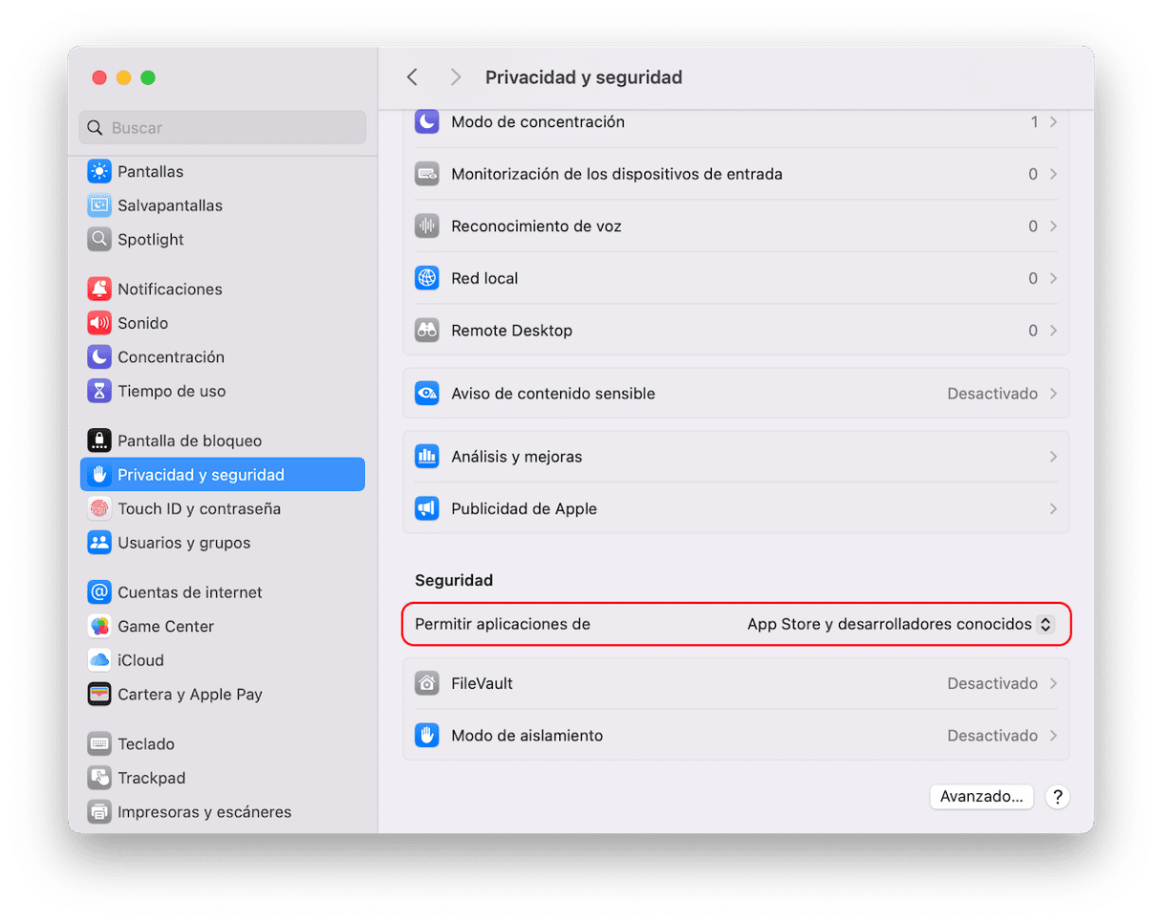The image size is (1162, 923).
Task: Click the Red local globe icon
Action: tap(427, 279)
